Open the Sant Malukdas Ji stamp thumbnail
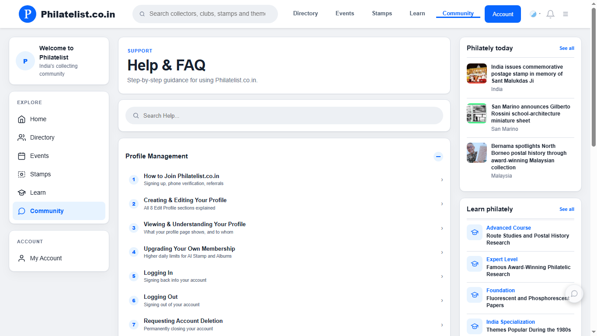Screen dimensions: 597x336 point(477,73)
